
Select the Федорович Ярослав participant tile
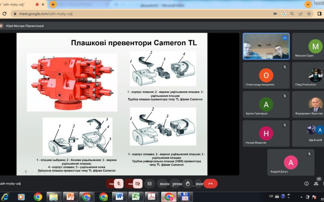click(308, 105)
